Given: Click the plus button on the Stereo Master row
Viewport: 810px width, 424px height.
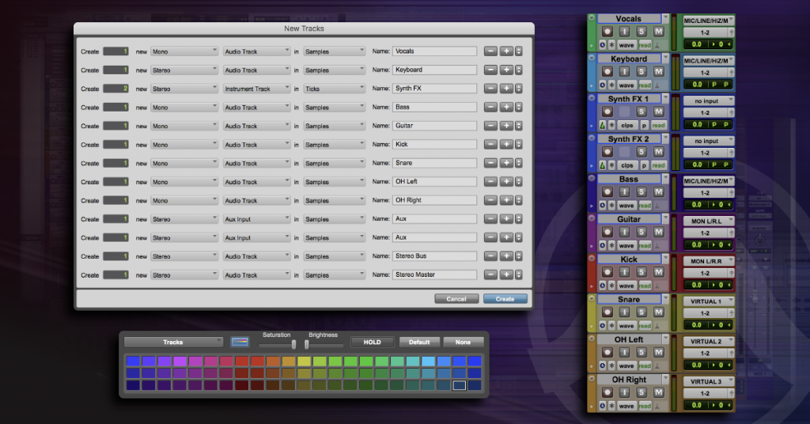Looking at the screenshot, I should coord(505,275).
